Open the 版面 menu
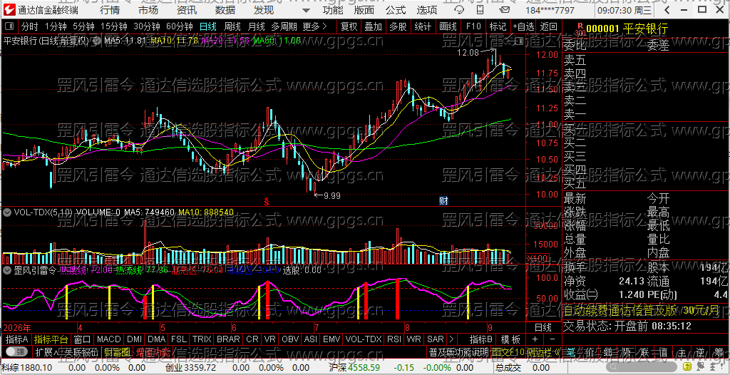This screenshot has height=375, width=730. [364, 10]
